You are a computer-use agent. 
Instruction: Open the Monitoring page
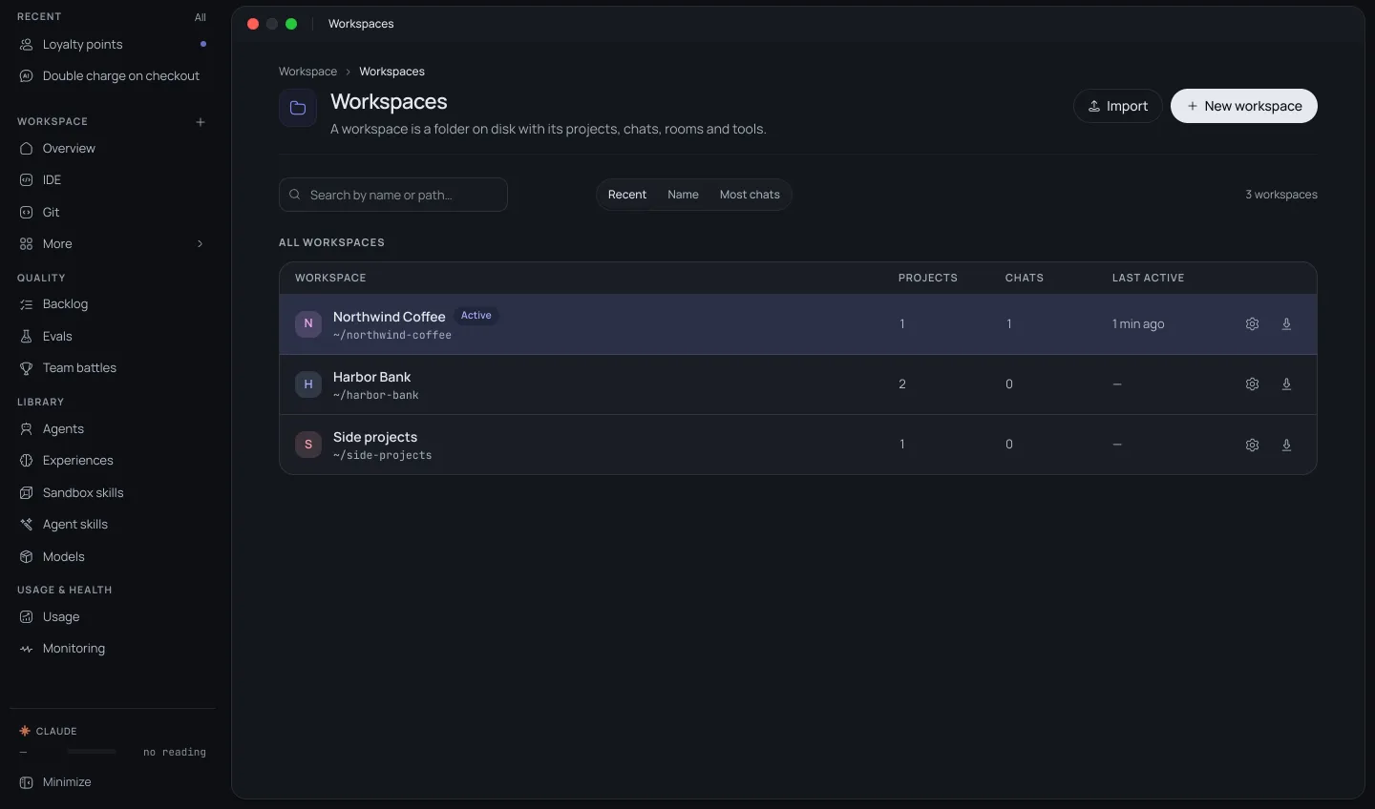(x=113, y=648)
